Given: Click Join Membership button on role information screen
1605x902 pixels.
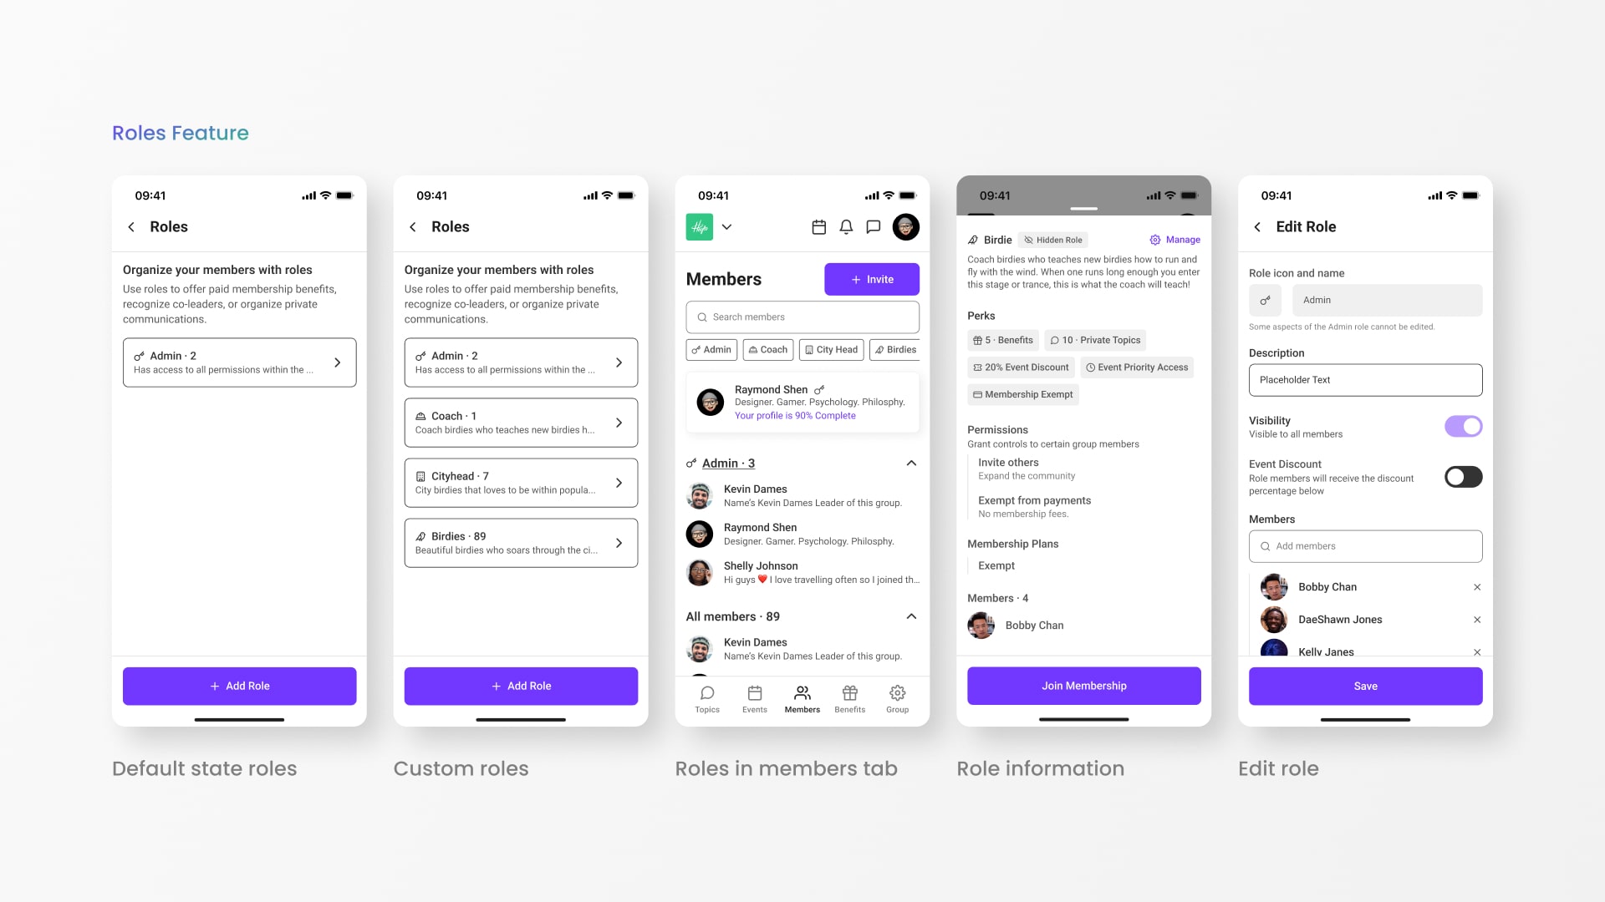Looking at the screenshot, I should 1083,685.
